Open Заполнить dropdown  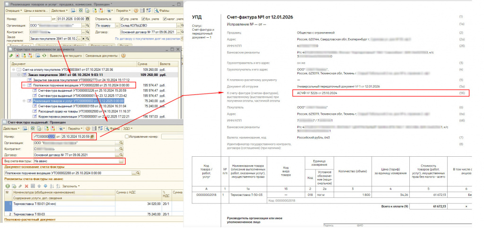[71, 186]
